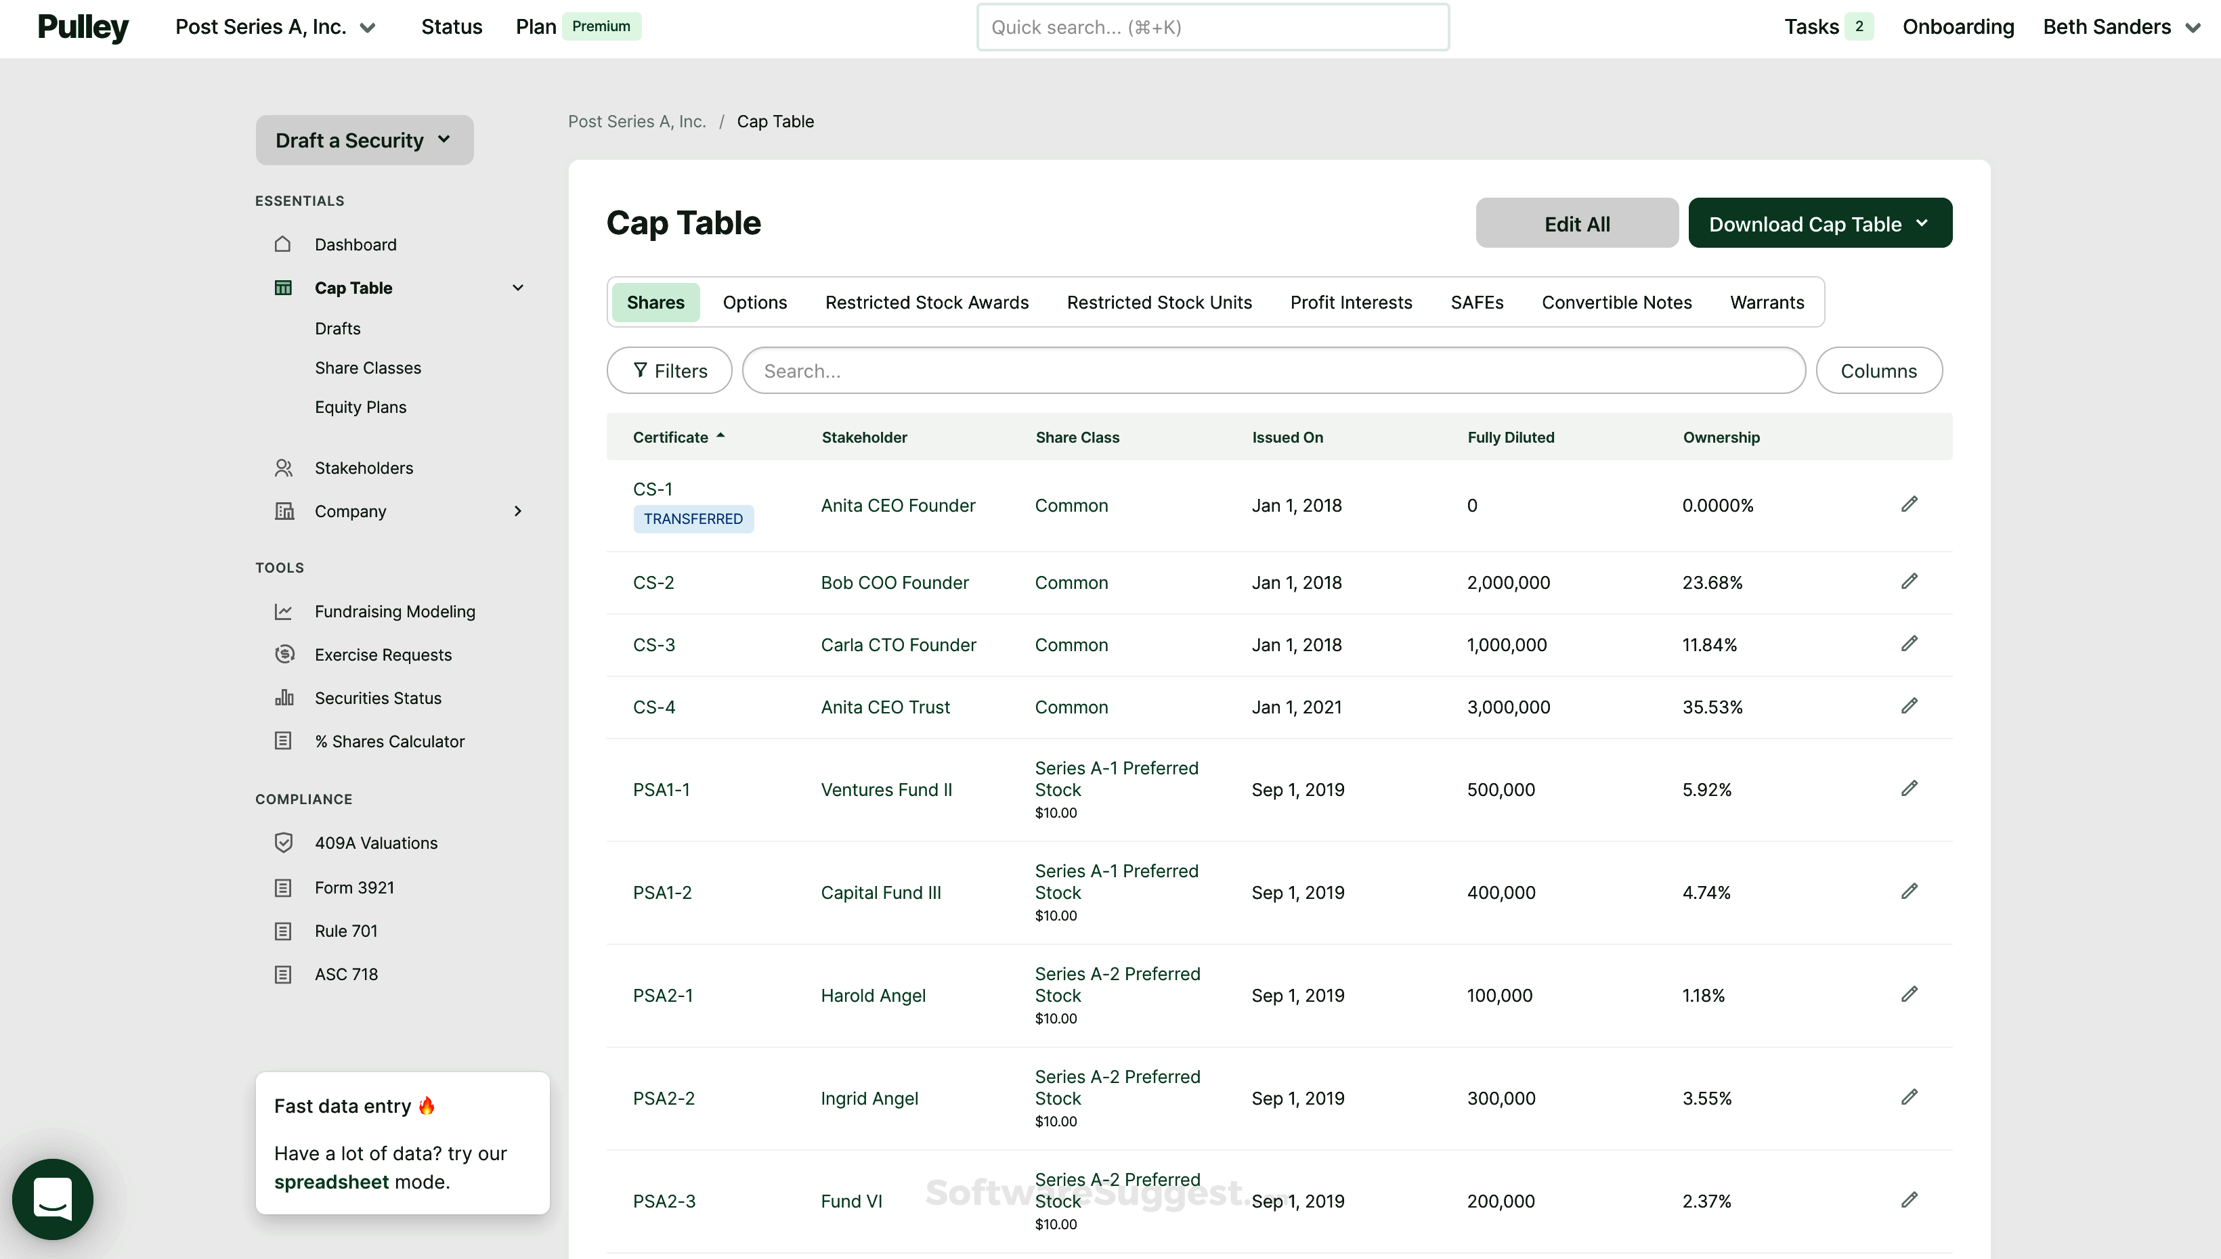2221x1259 pixels.
Task: Select the 409A Valuations shield icon
Action: point(284,842)
